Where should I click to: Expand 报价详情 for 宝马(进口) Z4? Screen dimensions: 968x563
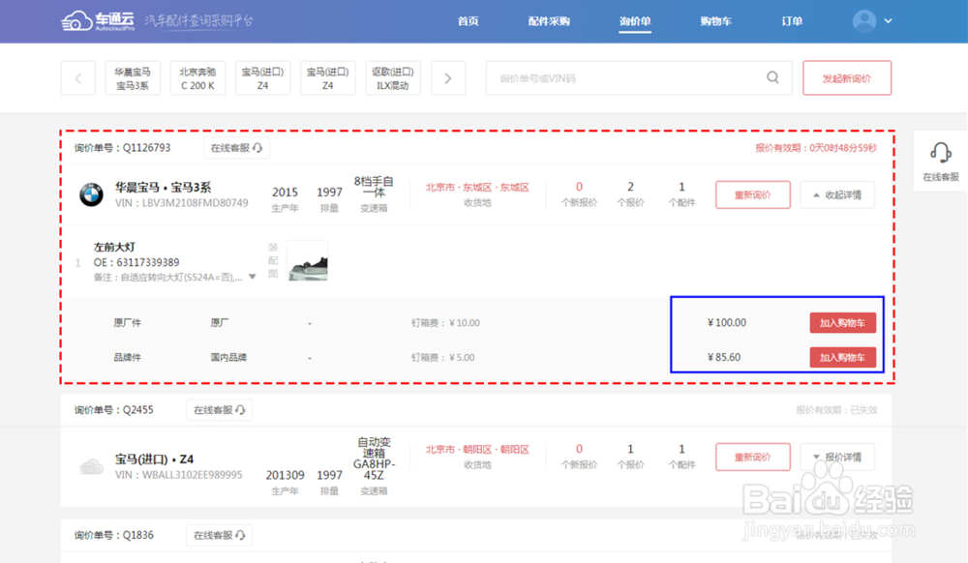coord(837,457)
